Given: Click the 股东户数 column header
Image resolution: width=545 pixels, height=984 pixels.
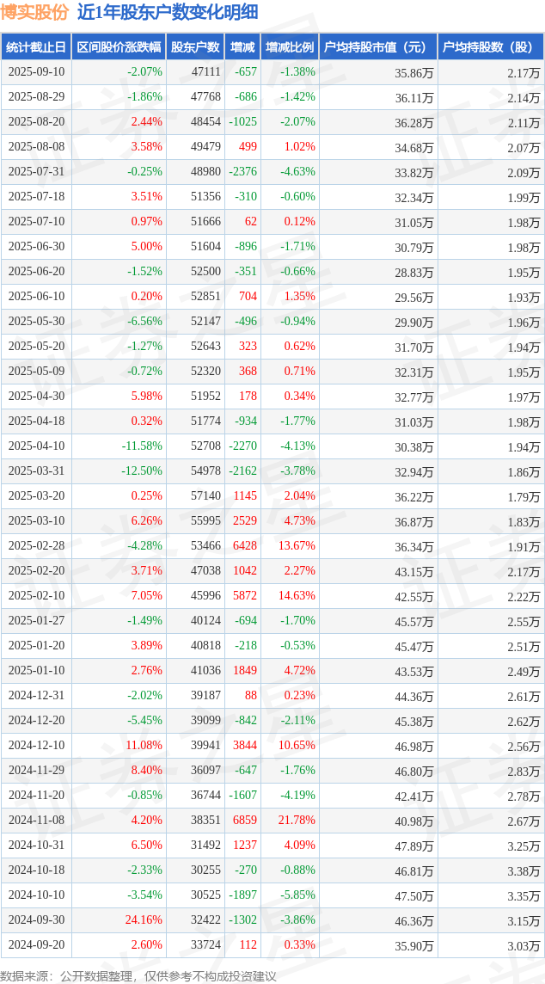Looking at the screenshot, I should click(x=195, y=47).
